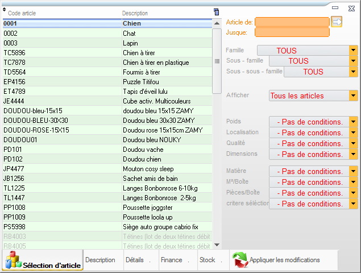The width and height of the screenshot is (361, 273).
Task: Minimize the article selection window
Action: [x=336, y=7]
